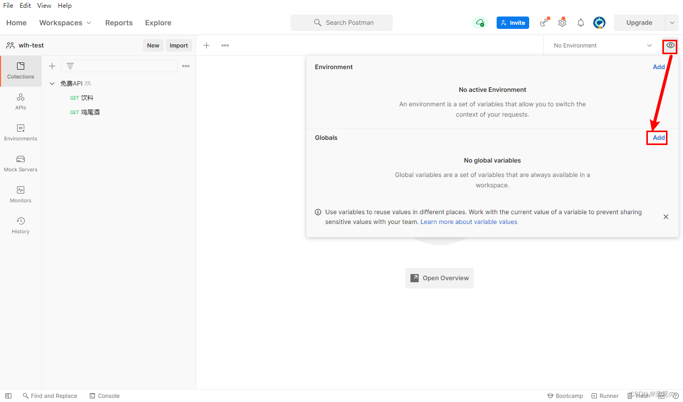Open Find and Replace
The image size is (683, 402).
50,396
